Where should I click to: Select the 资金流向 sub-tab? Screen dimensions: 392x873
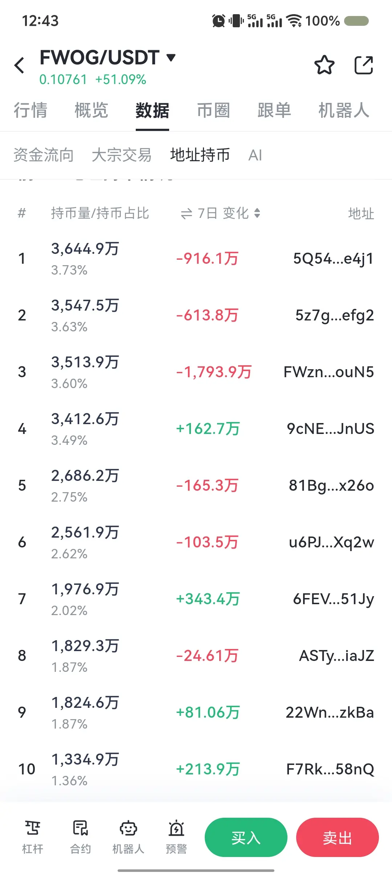pyautogui.click(x=44, y=155)
